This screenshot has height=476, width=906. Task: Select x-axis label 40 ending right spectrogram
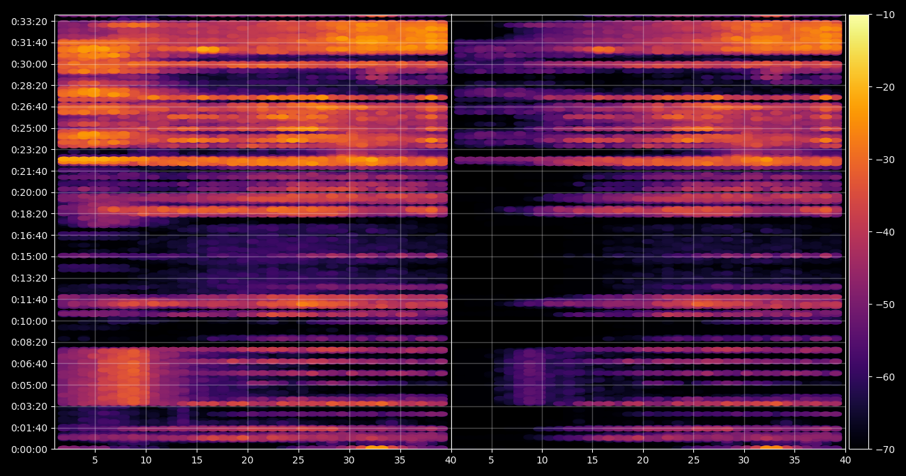click(845, 461)
